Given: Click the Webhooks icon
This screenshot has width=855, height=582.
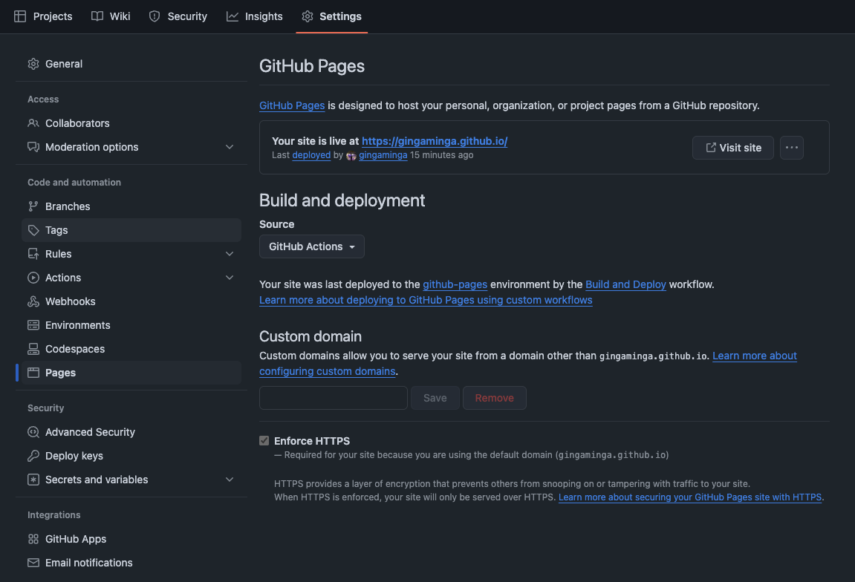Looking at the screenshot, I should coord(33,301).
